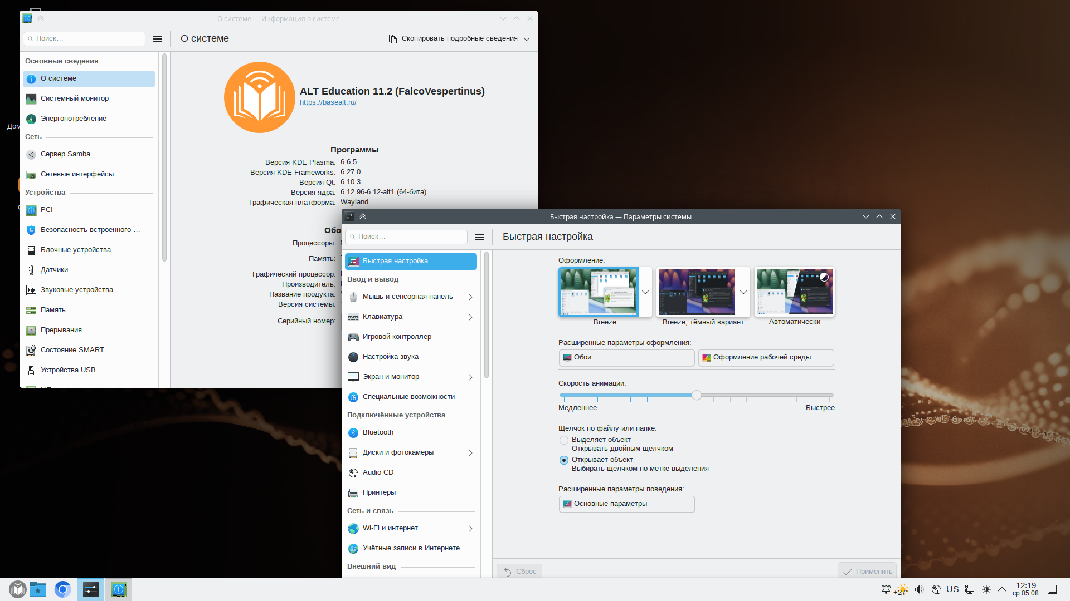Click the thermometer icon beside Датчики
The width and height of the screenshot is (1070, 601).
[31, 270]
